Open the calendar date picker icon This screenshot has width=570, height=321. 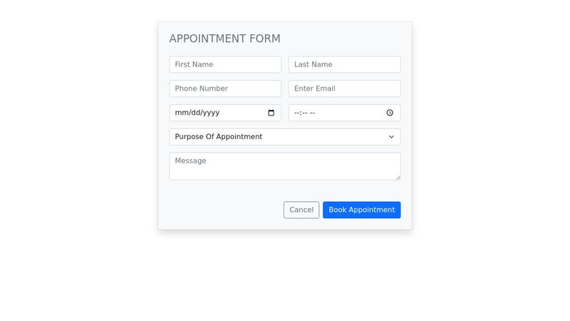(271, 113)
